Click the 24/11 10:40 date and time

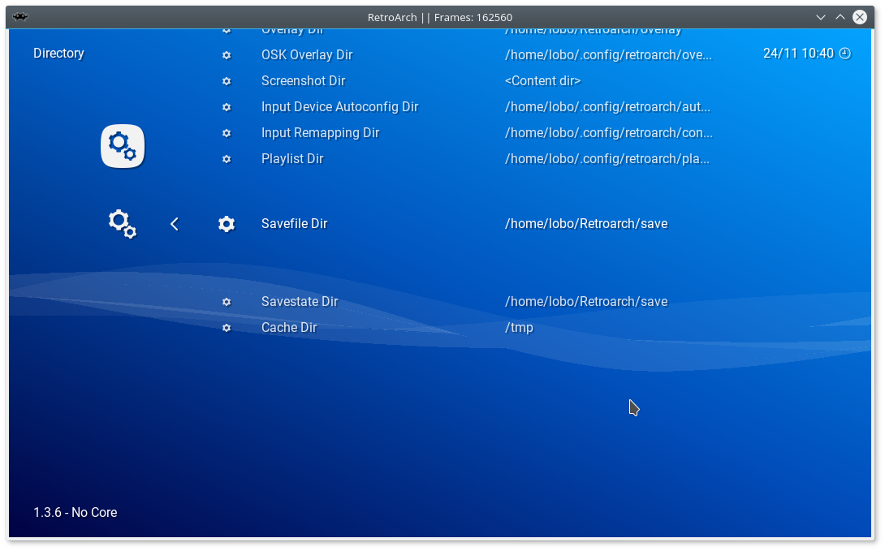[798, 53]
